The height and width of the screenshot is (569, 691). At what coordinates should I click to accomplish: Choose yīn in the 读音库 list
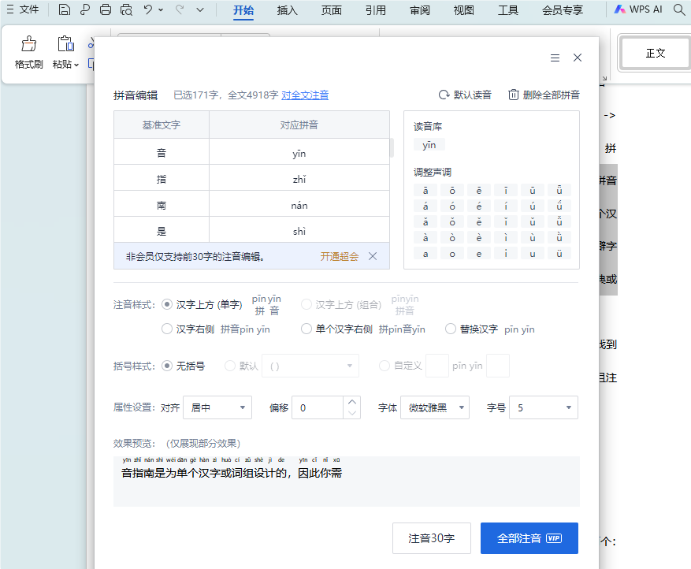pos(429,145)
